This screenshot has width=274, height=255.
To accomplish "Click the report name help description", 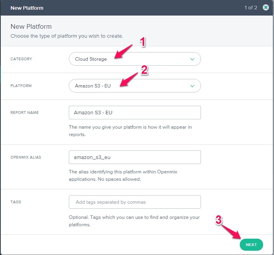I will [130, 131].
